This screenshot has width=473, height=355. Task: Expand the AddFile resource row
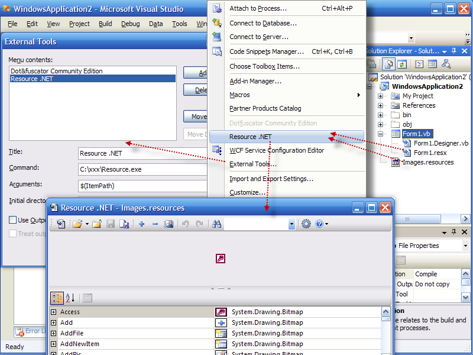[53, 333]
